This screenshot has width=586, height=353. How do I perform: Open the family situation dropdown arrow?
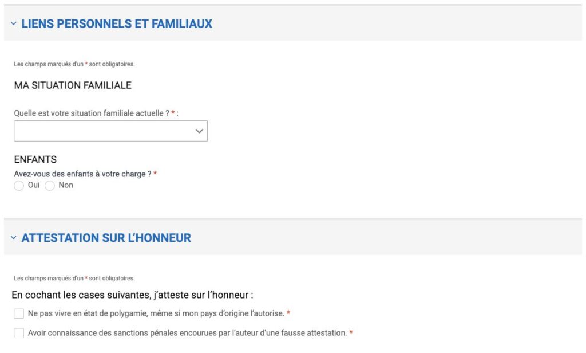pos(199,131)
